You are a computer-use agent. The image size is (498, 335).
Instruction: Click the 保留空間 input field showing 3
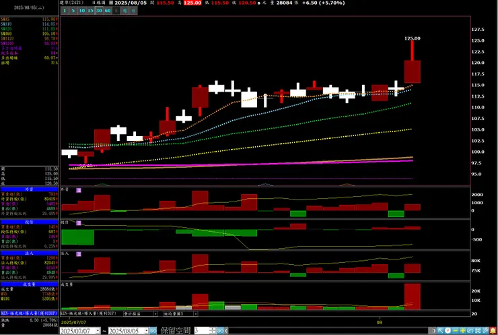tap(202, 331)
